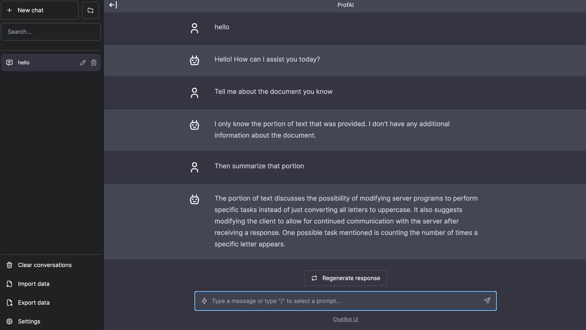Choose Export data option
Image resolution: width=586 pixels, height=330 pixels.
[x=34, y=303]
